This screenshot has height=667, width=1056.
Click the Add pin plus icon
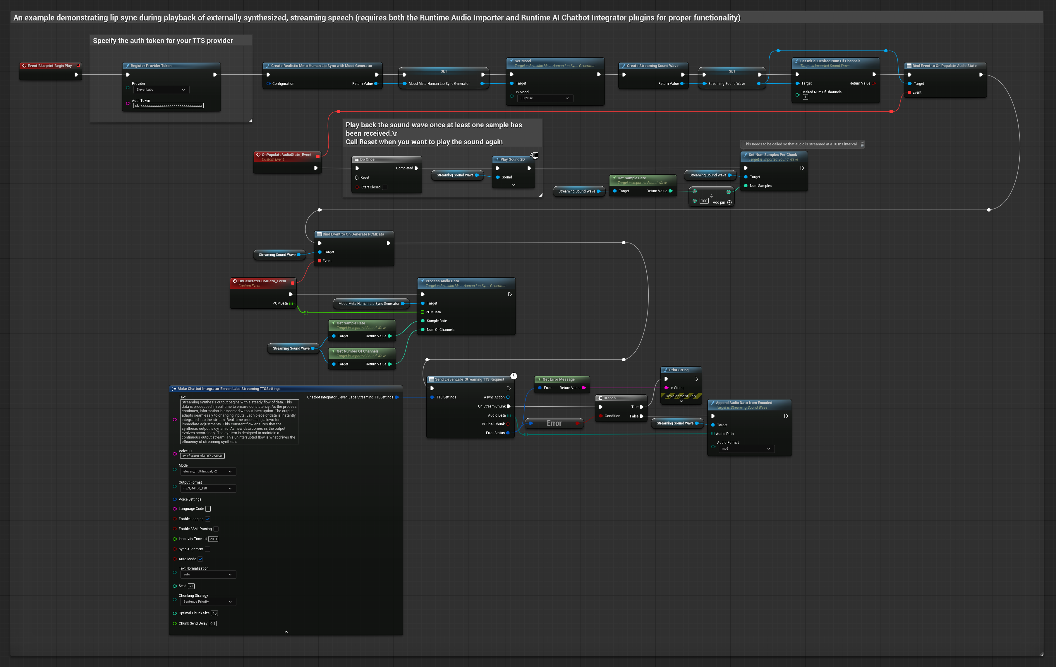(729, 203)
